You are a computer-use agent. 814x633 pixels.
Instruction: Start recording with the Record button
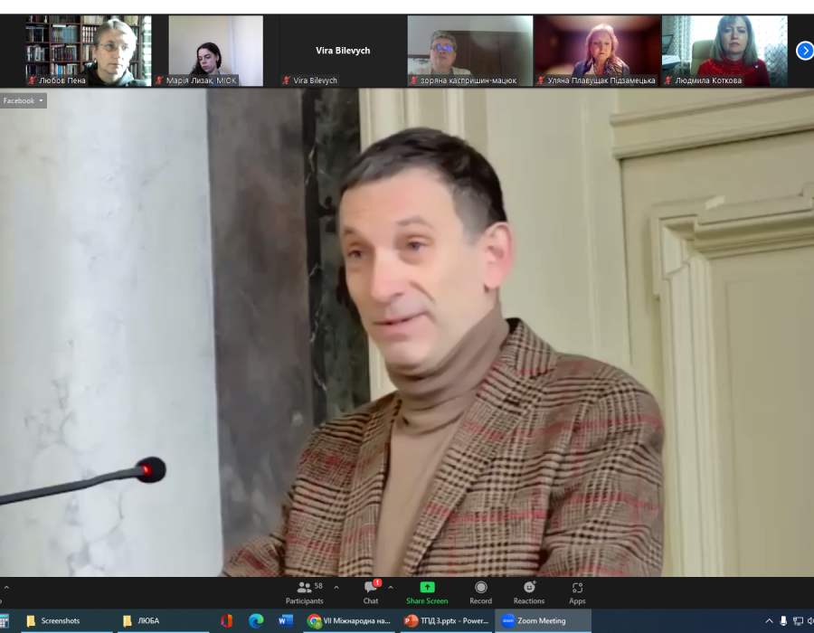pos(480,592)
